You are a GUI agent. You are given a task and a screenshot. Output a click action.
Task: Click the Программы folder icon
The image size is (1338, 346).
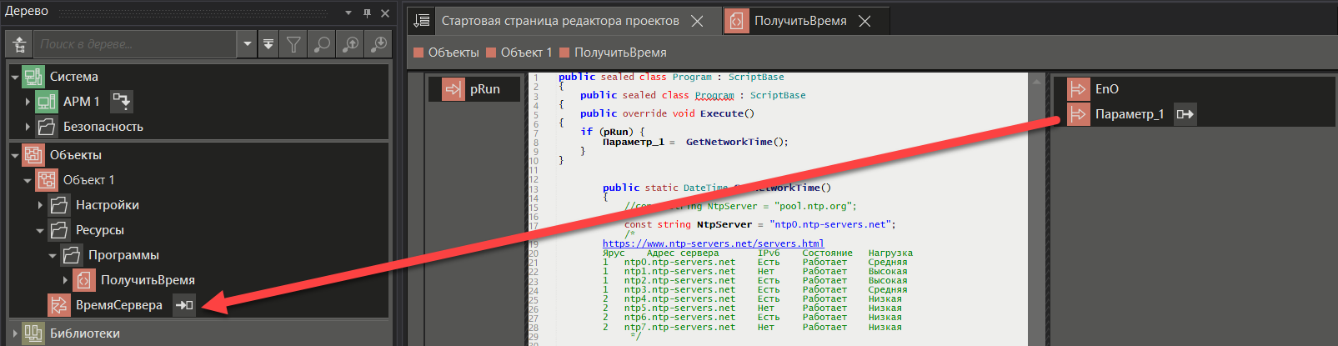click(x=72, y=255)
